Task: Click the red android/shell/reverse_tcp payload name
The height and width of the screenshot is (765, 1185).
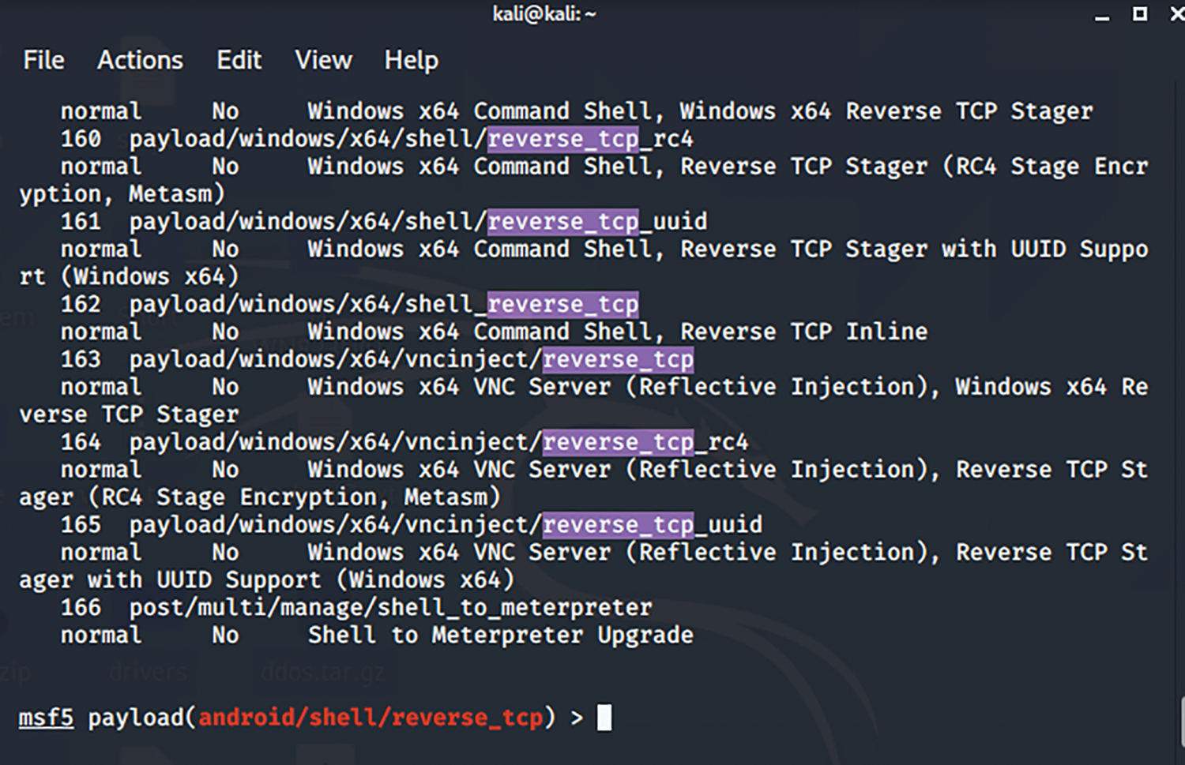Action: (x=371, y=718)
